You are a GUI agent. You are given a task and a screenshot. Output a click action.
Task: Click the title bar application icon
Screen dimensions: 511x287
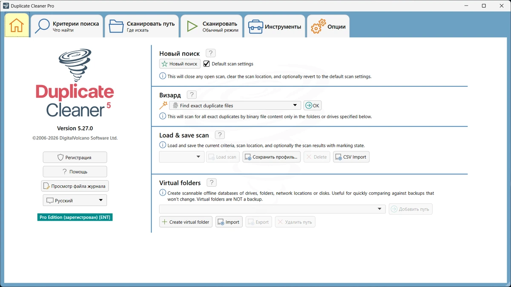(6, 6)
